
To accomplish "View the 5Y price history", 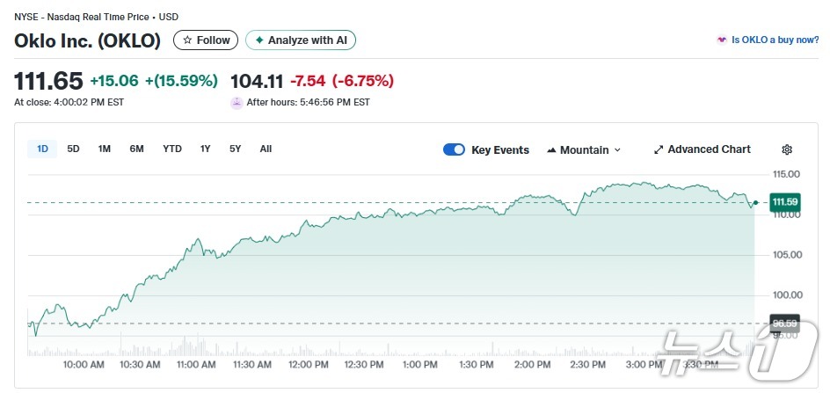I will pyautogui.click(x=235, y=149).
